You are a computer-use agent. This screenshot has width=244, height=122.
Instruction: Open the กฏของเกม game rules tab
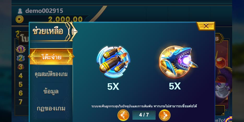51,108
